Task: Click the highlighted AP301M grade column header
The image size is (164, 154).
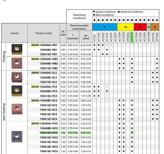Action: click(x=132, y=37)
